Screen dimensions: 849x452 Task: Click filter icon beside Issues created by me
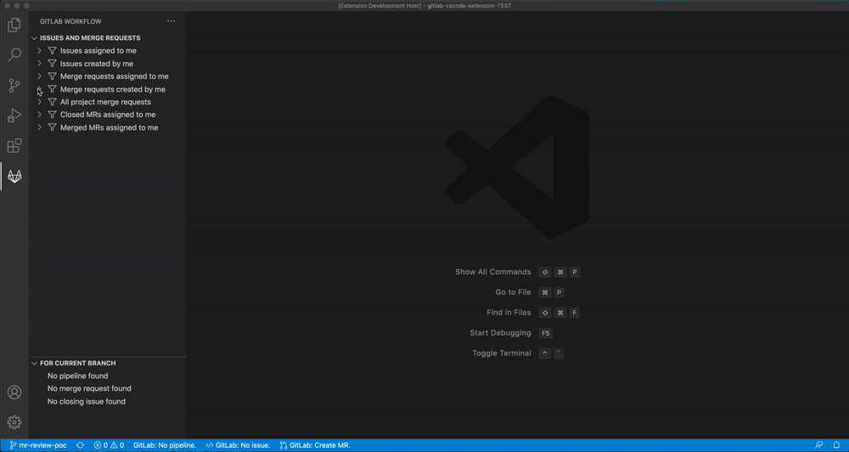pyautogui.click(x=53, y=64)
